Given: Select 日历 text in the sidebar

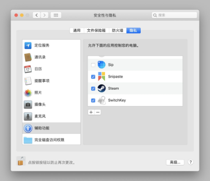Looking at the screenshot, I should click(x=38, y=69).
